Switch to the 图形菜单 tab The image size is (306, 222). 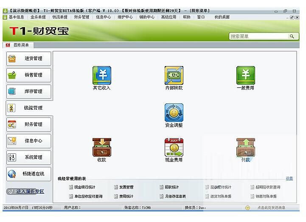[21, 45]
